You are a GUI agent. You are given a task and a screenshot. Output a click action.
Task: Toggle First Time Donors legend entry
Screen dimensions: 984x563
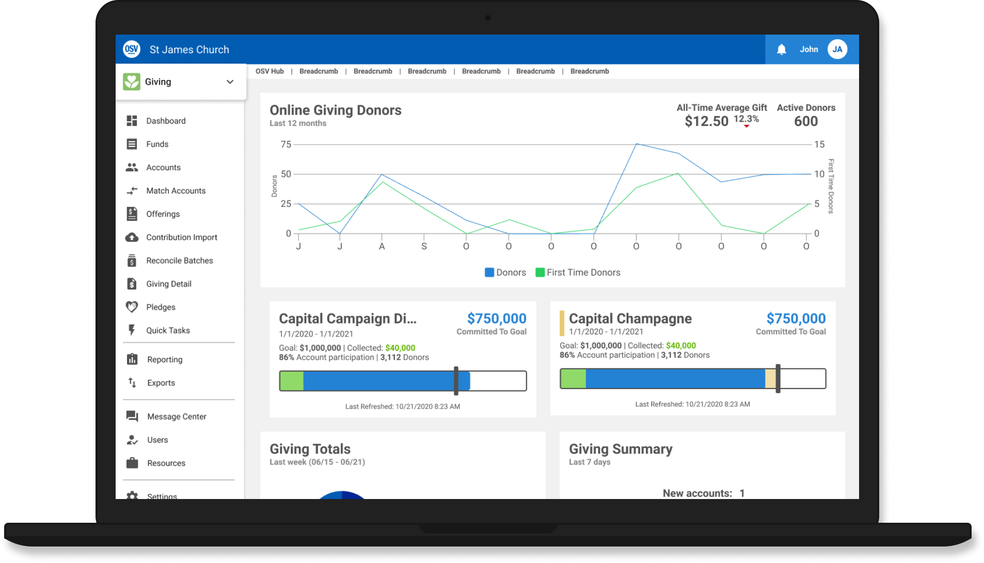coord(578,272)
